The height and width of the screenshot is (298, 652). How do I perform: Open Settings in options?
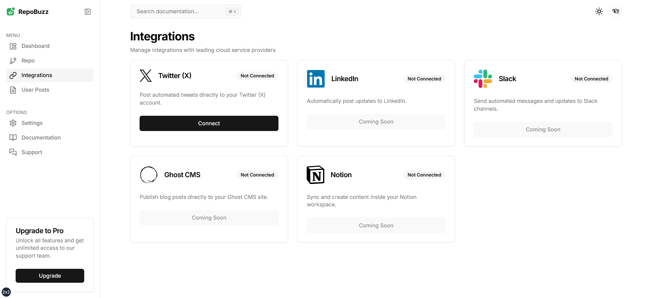pyautogui.click(x=50, y=123)
